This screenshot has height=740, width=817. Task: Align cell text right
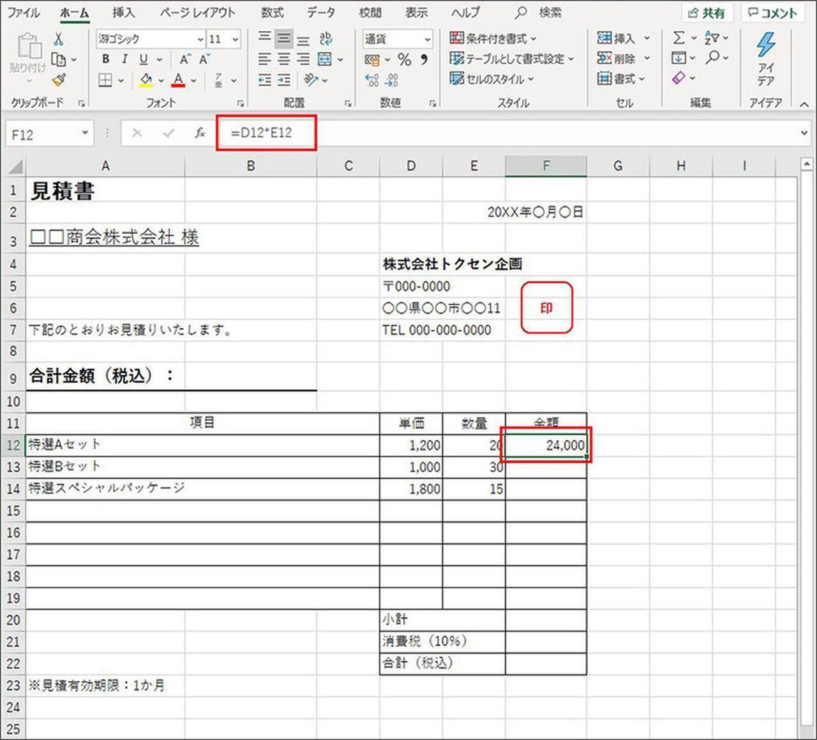click(304, 59)
